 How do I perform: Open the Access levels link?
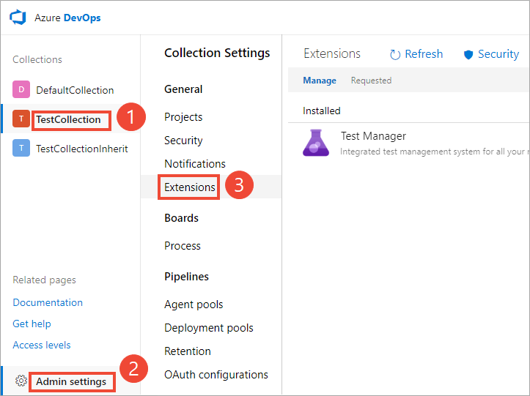click(x=42, y=345)
